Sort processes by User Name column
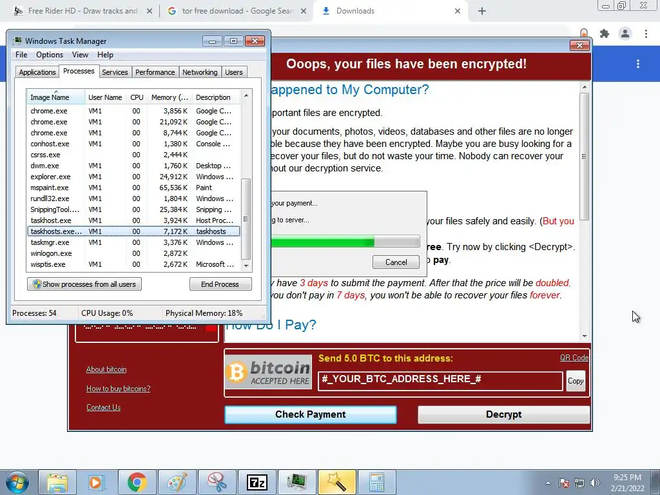Viewport: 660px width, 495px height. click(x=105, y=97)
